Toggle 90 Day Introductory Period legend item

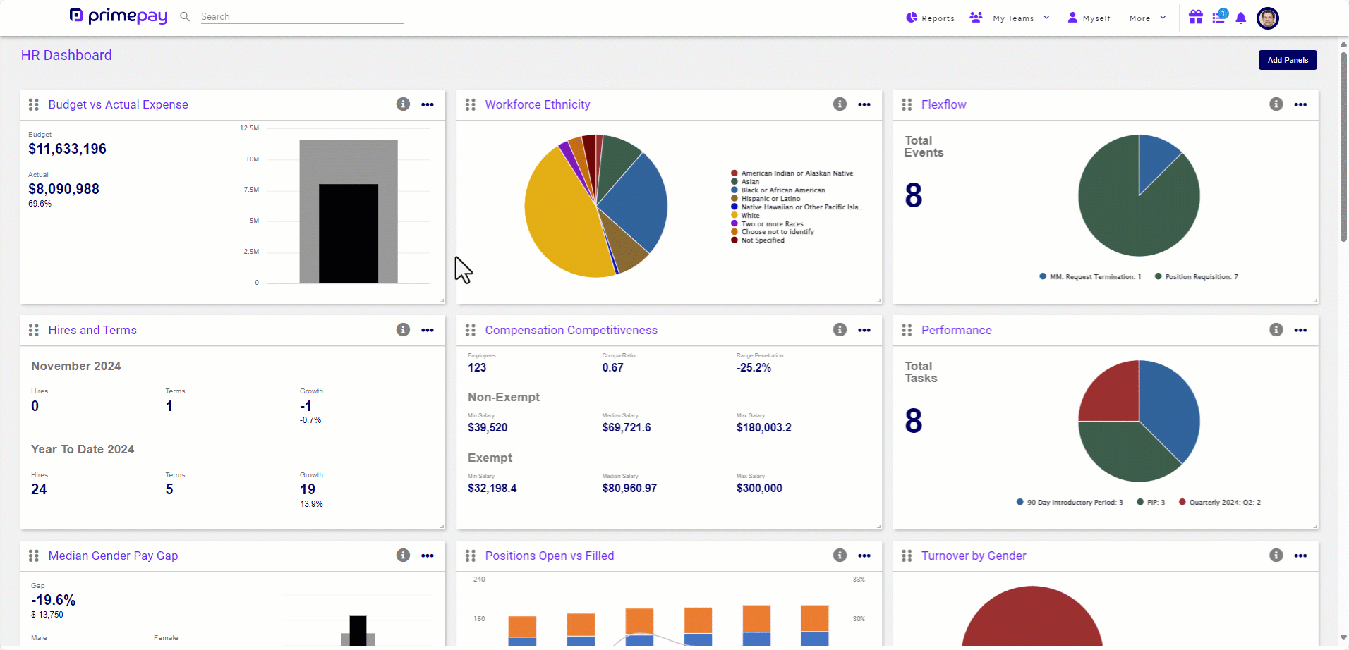coord(1070,503)
